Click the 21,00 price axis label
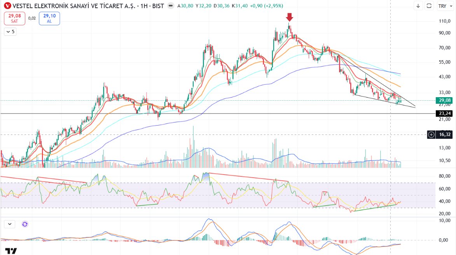The width and height of the screenshot is (456, 255). click(445, 119)
